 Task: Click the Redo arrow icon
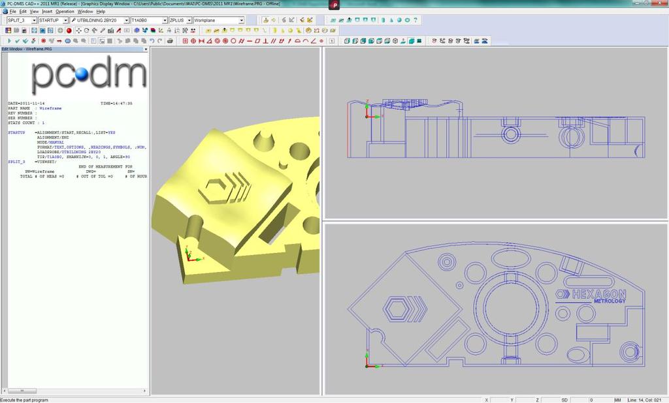point(160,41)
